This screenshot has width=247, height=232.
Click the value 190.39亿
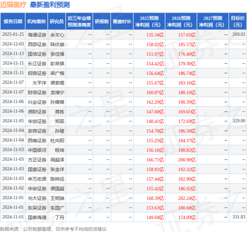point(187,102)
